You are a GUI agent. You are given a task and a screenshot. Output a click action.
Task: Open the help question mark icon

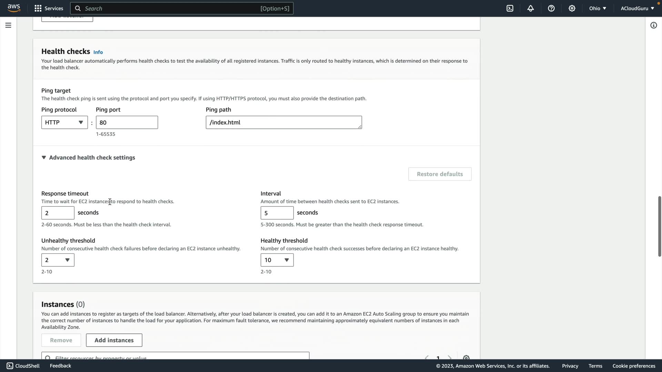pyautogui.click(x=551, y=8)
